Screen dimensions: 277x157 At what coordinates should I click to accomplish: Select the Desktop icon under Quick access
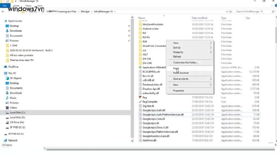[x=7, y=26]
